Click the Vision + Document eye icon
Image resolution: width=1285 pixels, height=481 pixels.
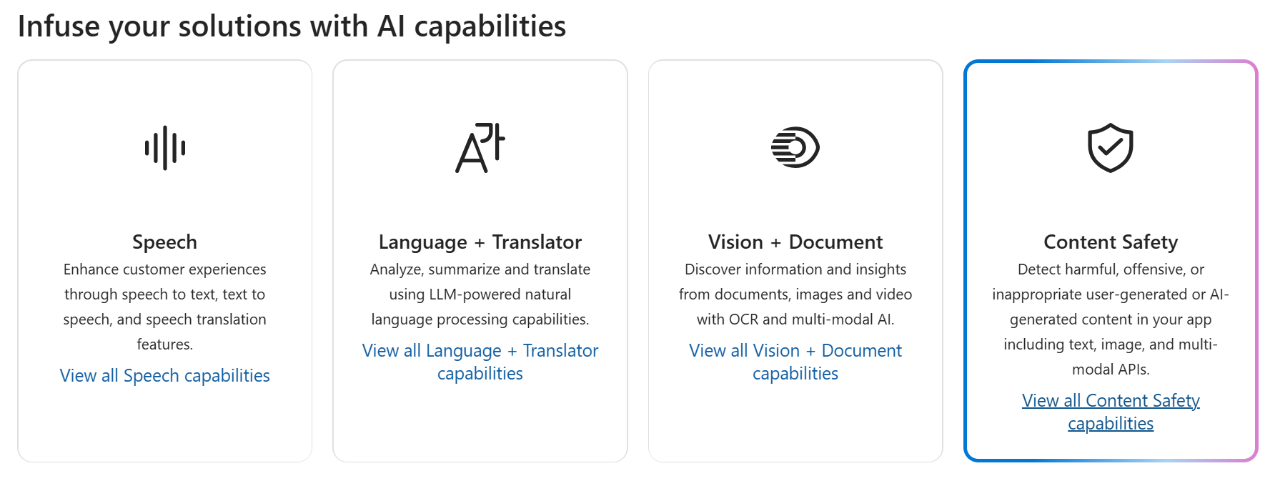pyautogui.click(x=795, y=147)
